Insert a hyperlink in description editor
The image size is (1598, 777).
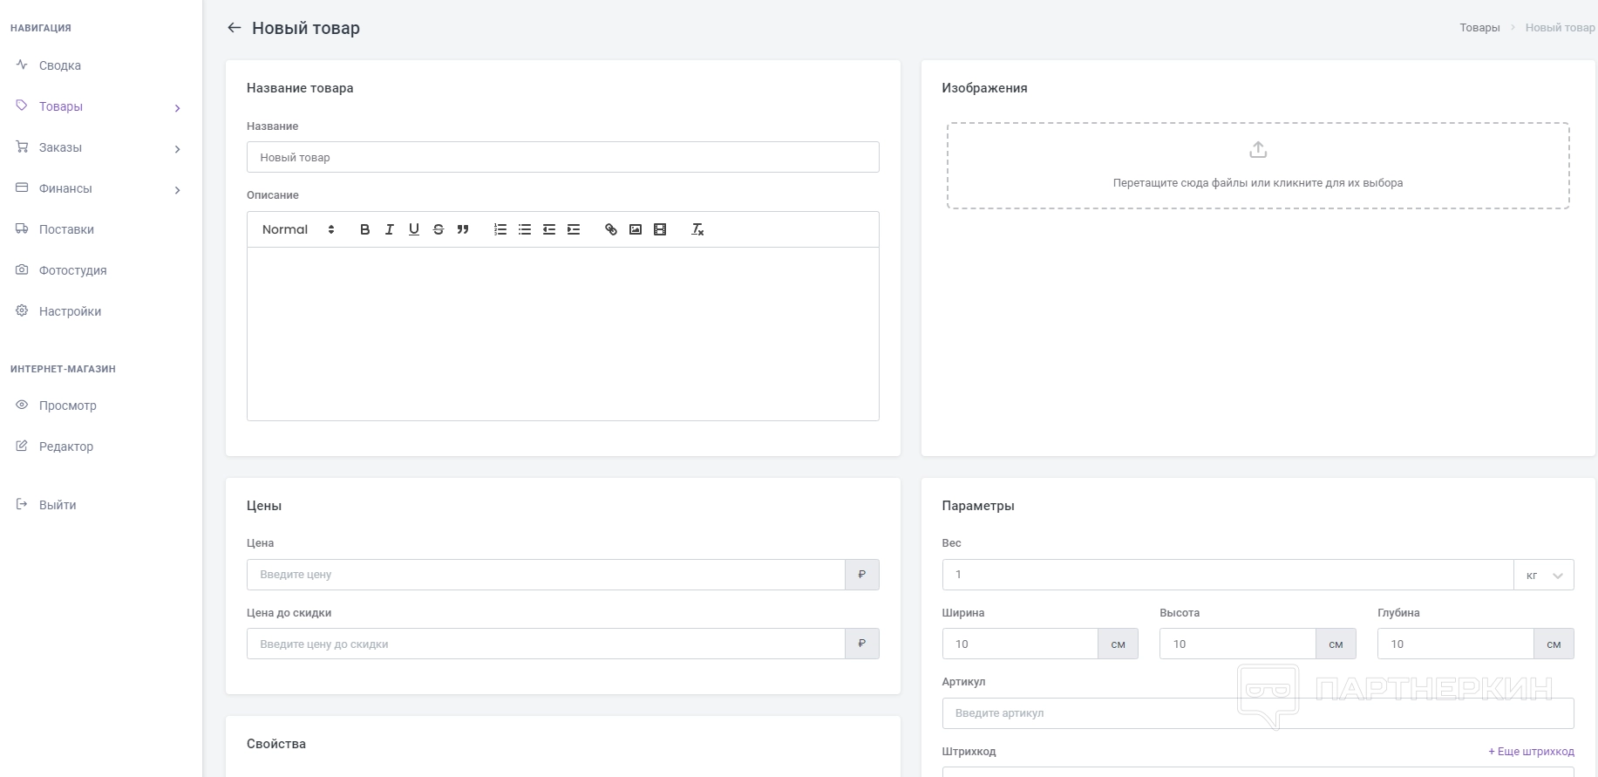click(x=610, y=229)
